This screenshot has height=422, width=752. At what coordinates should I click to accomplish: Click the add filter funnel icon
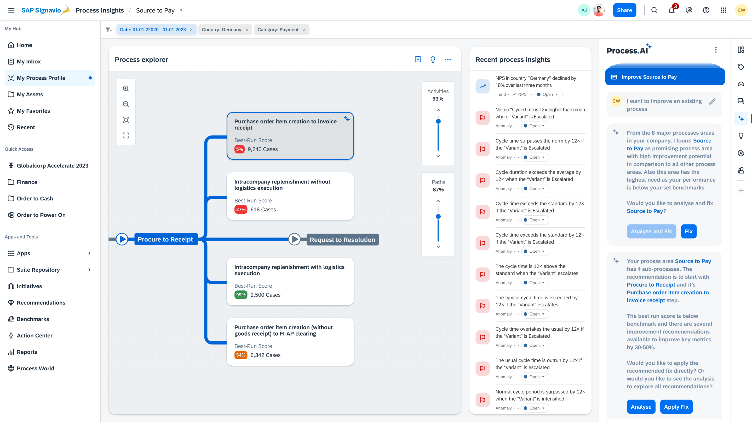point(109,30)
